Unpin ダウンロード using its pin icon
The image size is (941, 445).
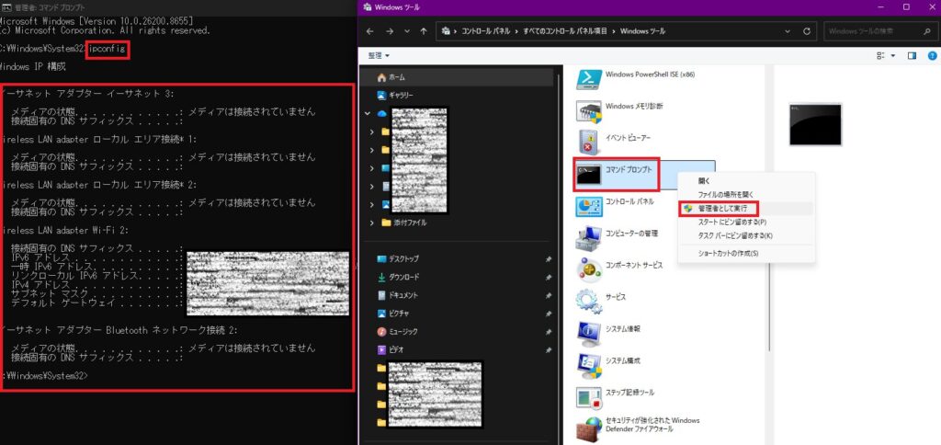(549, 278)
